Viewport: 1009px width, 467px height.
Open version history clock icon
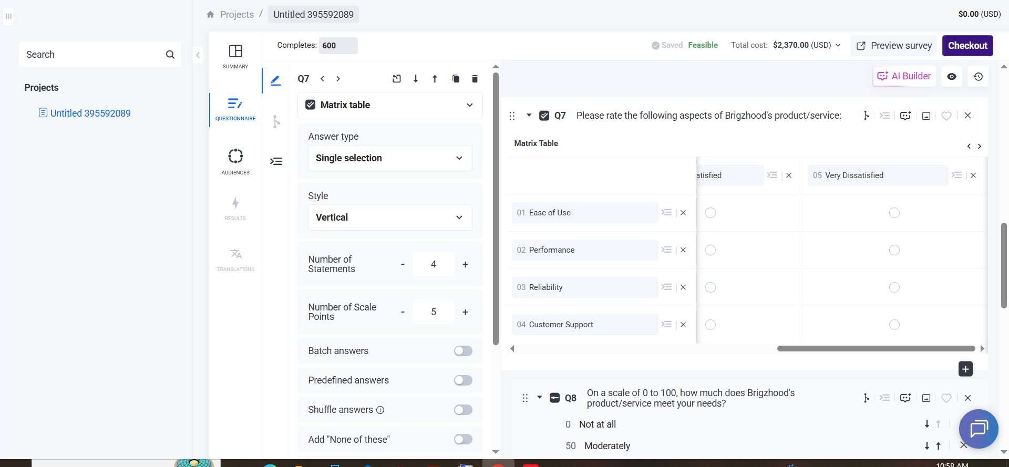(x=978, y=77)
